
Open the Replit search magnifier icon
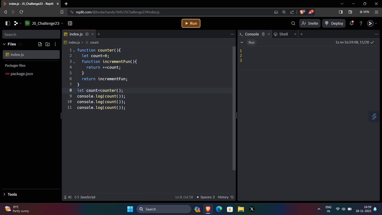[293, 23]
